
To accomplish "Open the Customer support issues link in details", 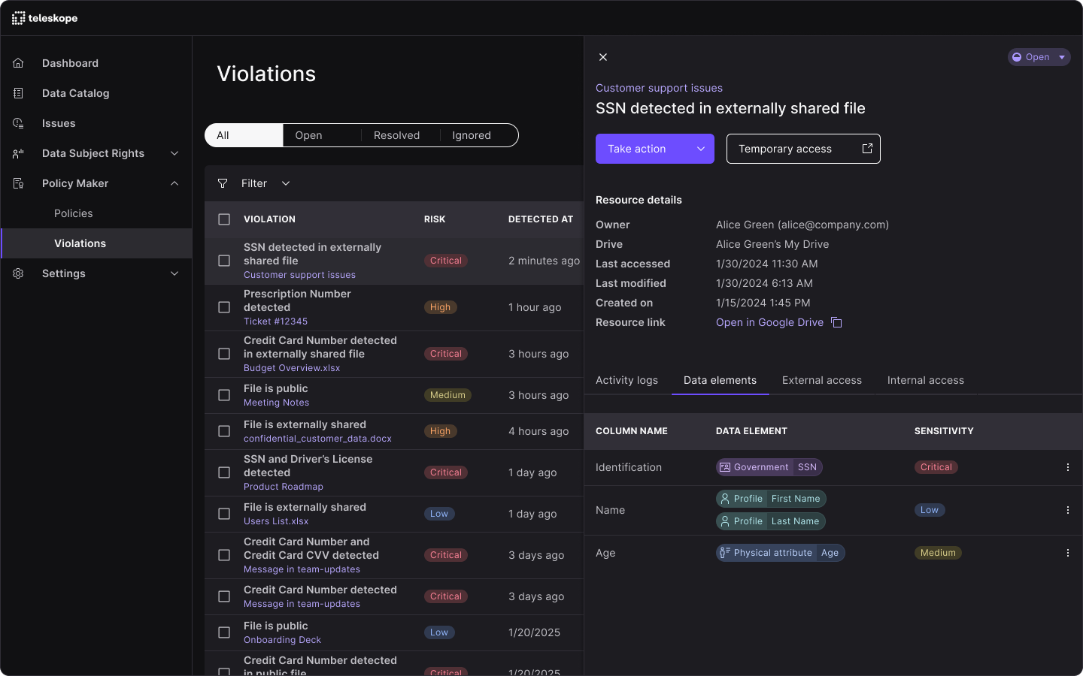I will click(x=659, y=88).
